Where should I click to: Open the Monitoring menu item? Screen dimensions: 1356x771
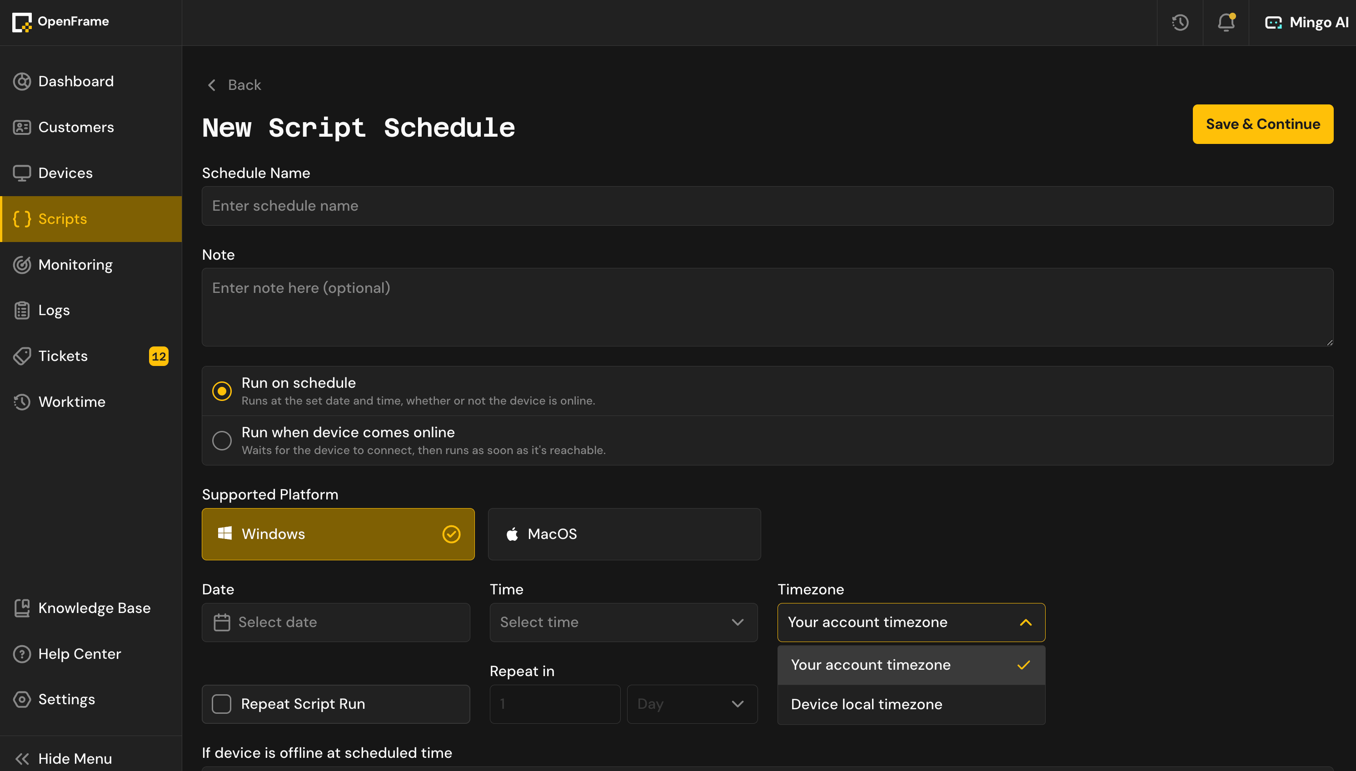pyautogui.click(x=90, y=265)
